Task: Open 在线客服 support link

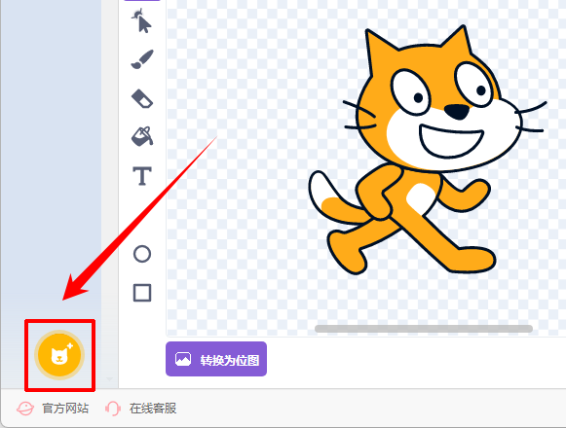Action: point(153,409)
